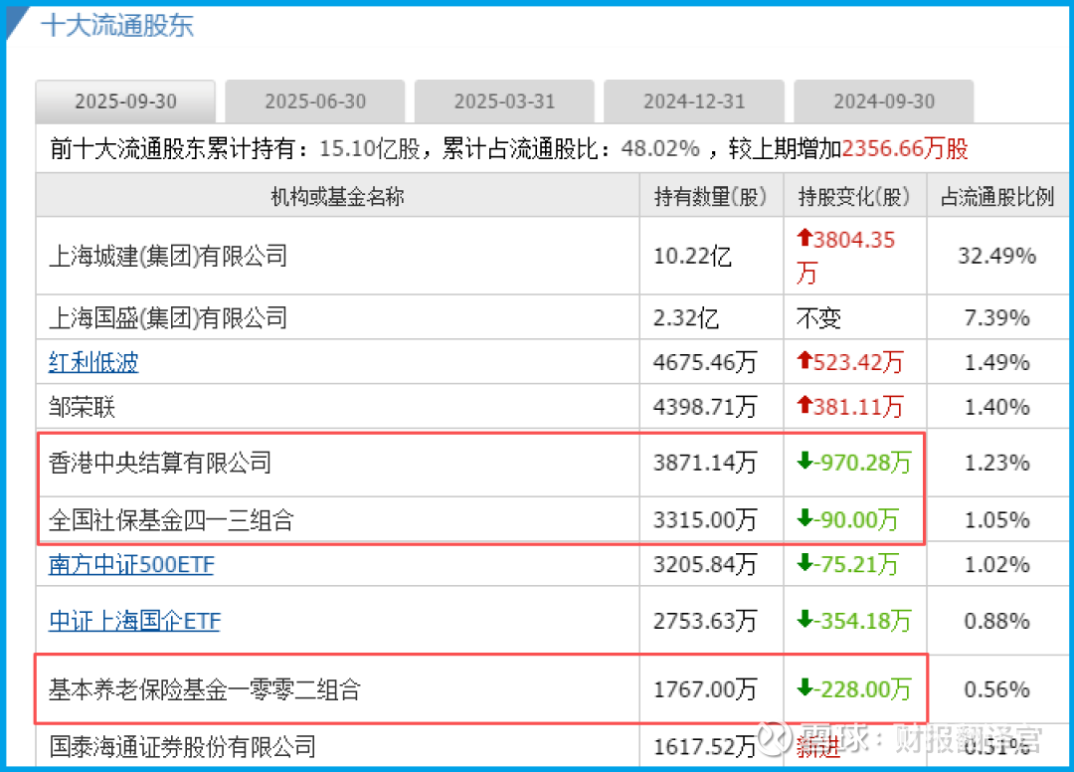Click the 十大流通股东 section heading
This screenshot has height=772, width=1074.
tap(117, 26)
